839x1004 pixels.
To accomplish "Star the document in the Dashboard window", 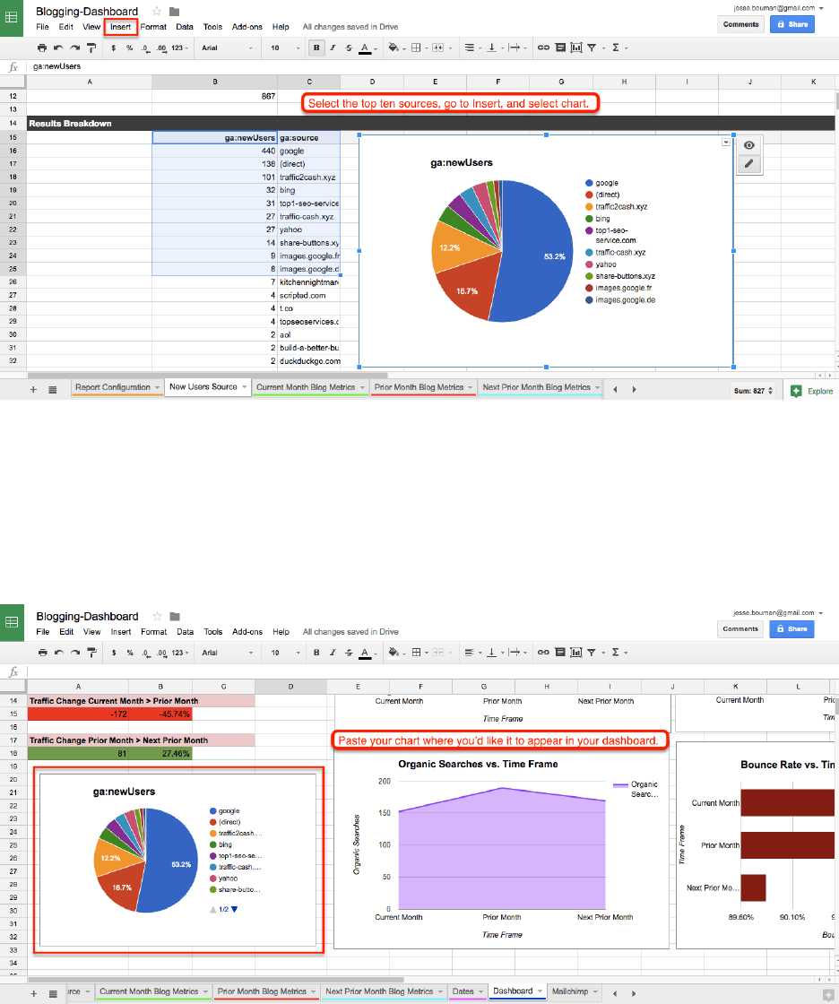I will click(157, 616).
